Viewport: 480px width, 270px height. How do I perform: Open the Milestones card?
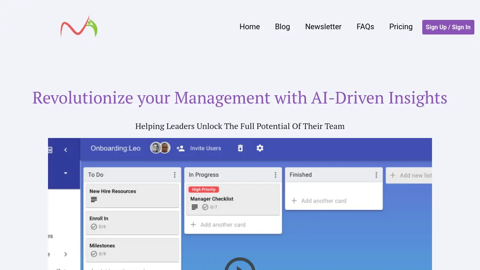[x=132, y=250]
